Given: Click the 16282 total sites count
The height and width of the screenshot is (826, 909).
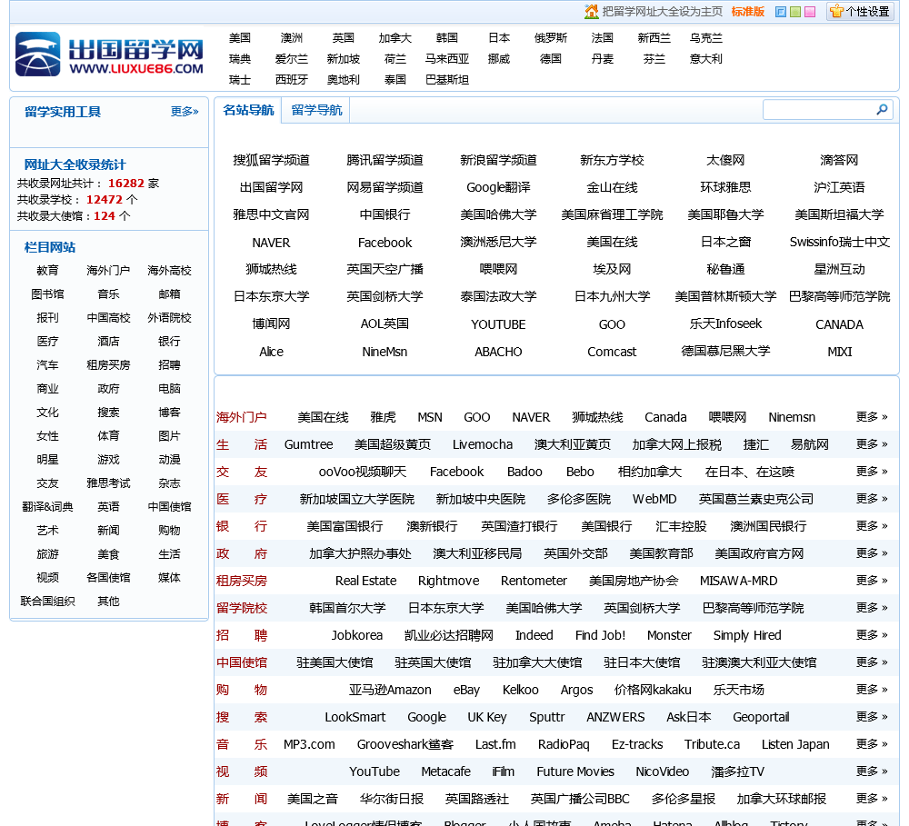Looking at the screenshot, I should click(x=125, y=184).
